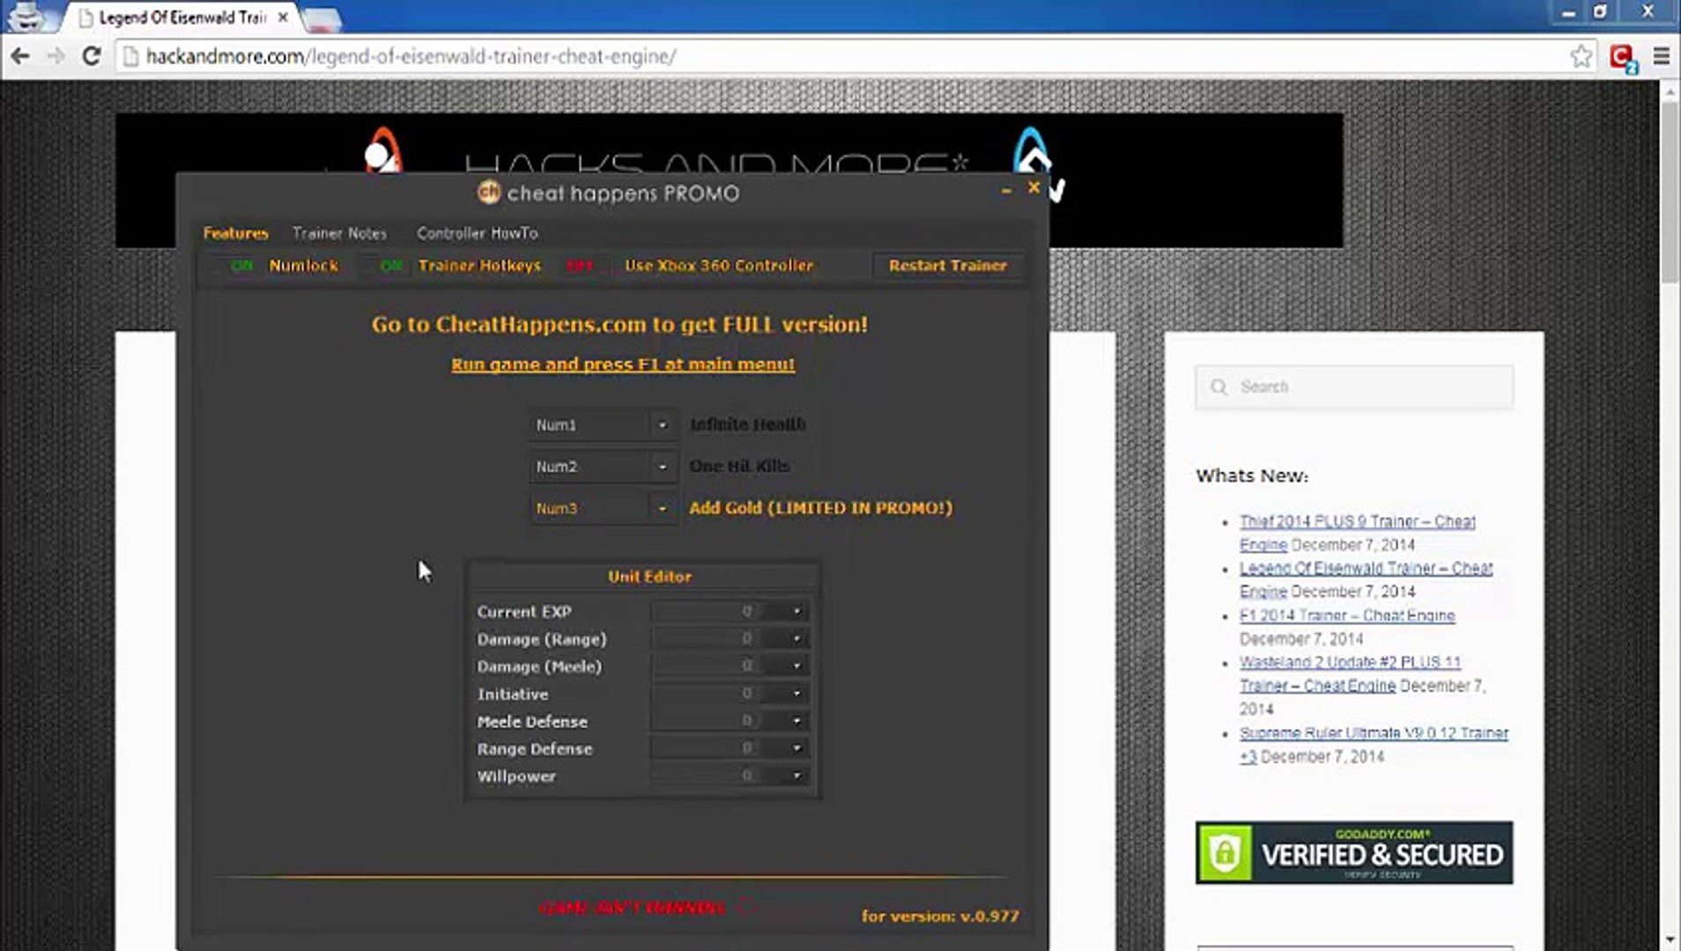Select the Legend Of Eisenwald browser tab
Screen dimensions: 1681x951
pos(181,18)
